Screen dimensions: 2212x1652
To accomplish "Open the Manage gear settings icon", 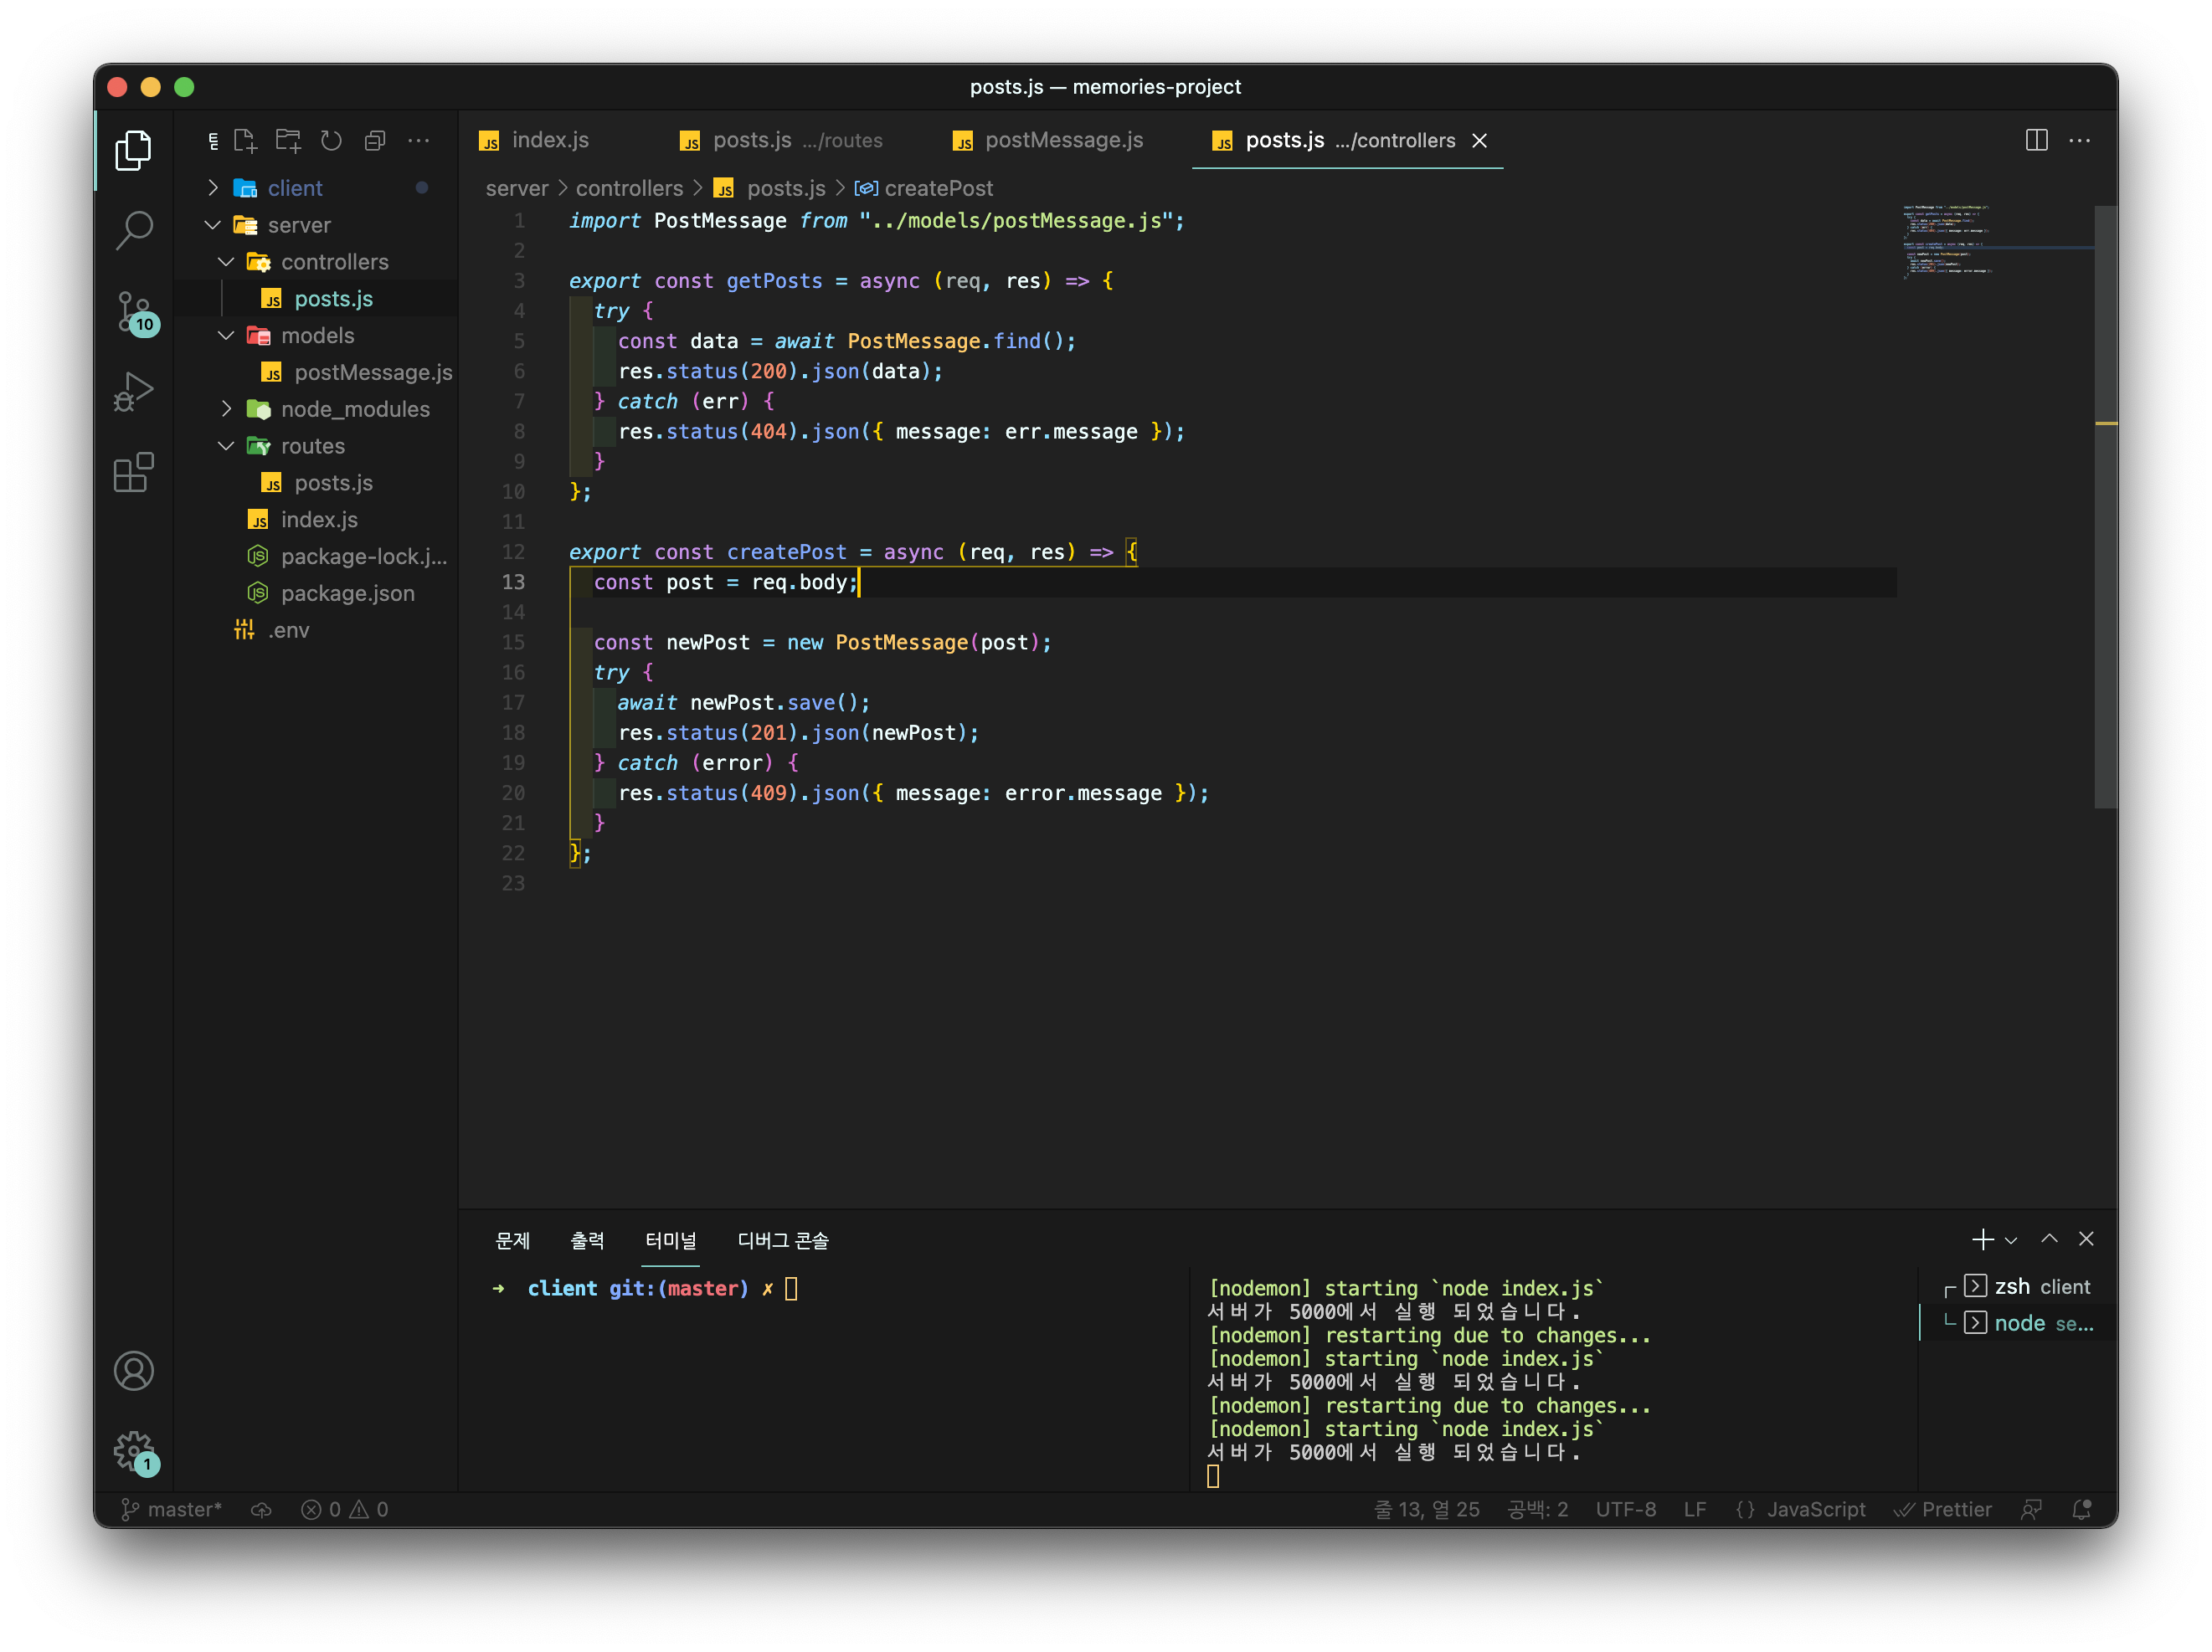I will (133, 1450).
